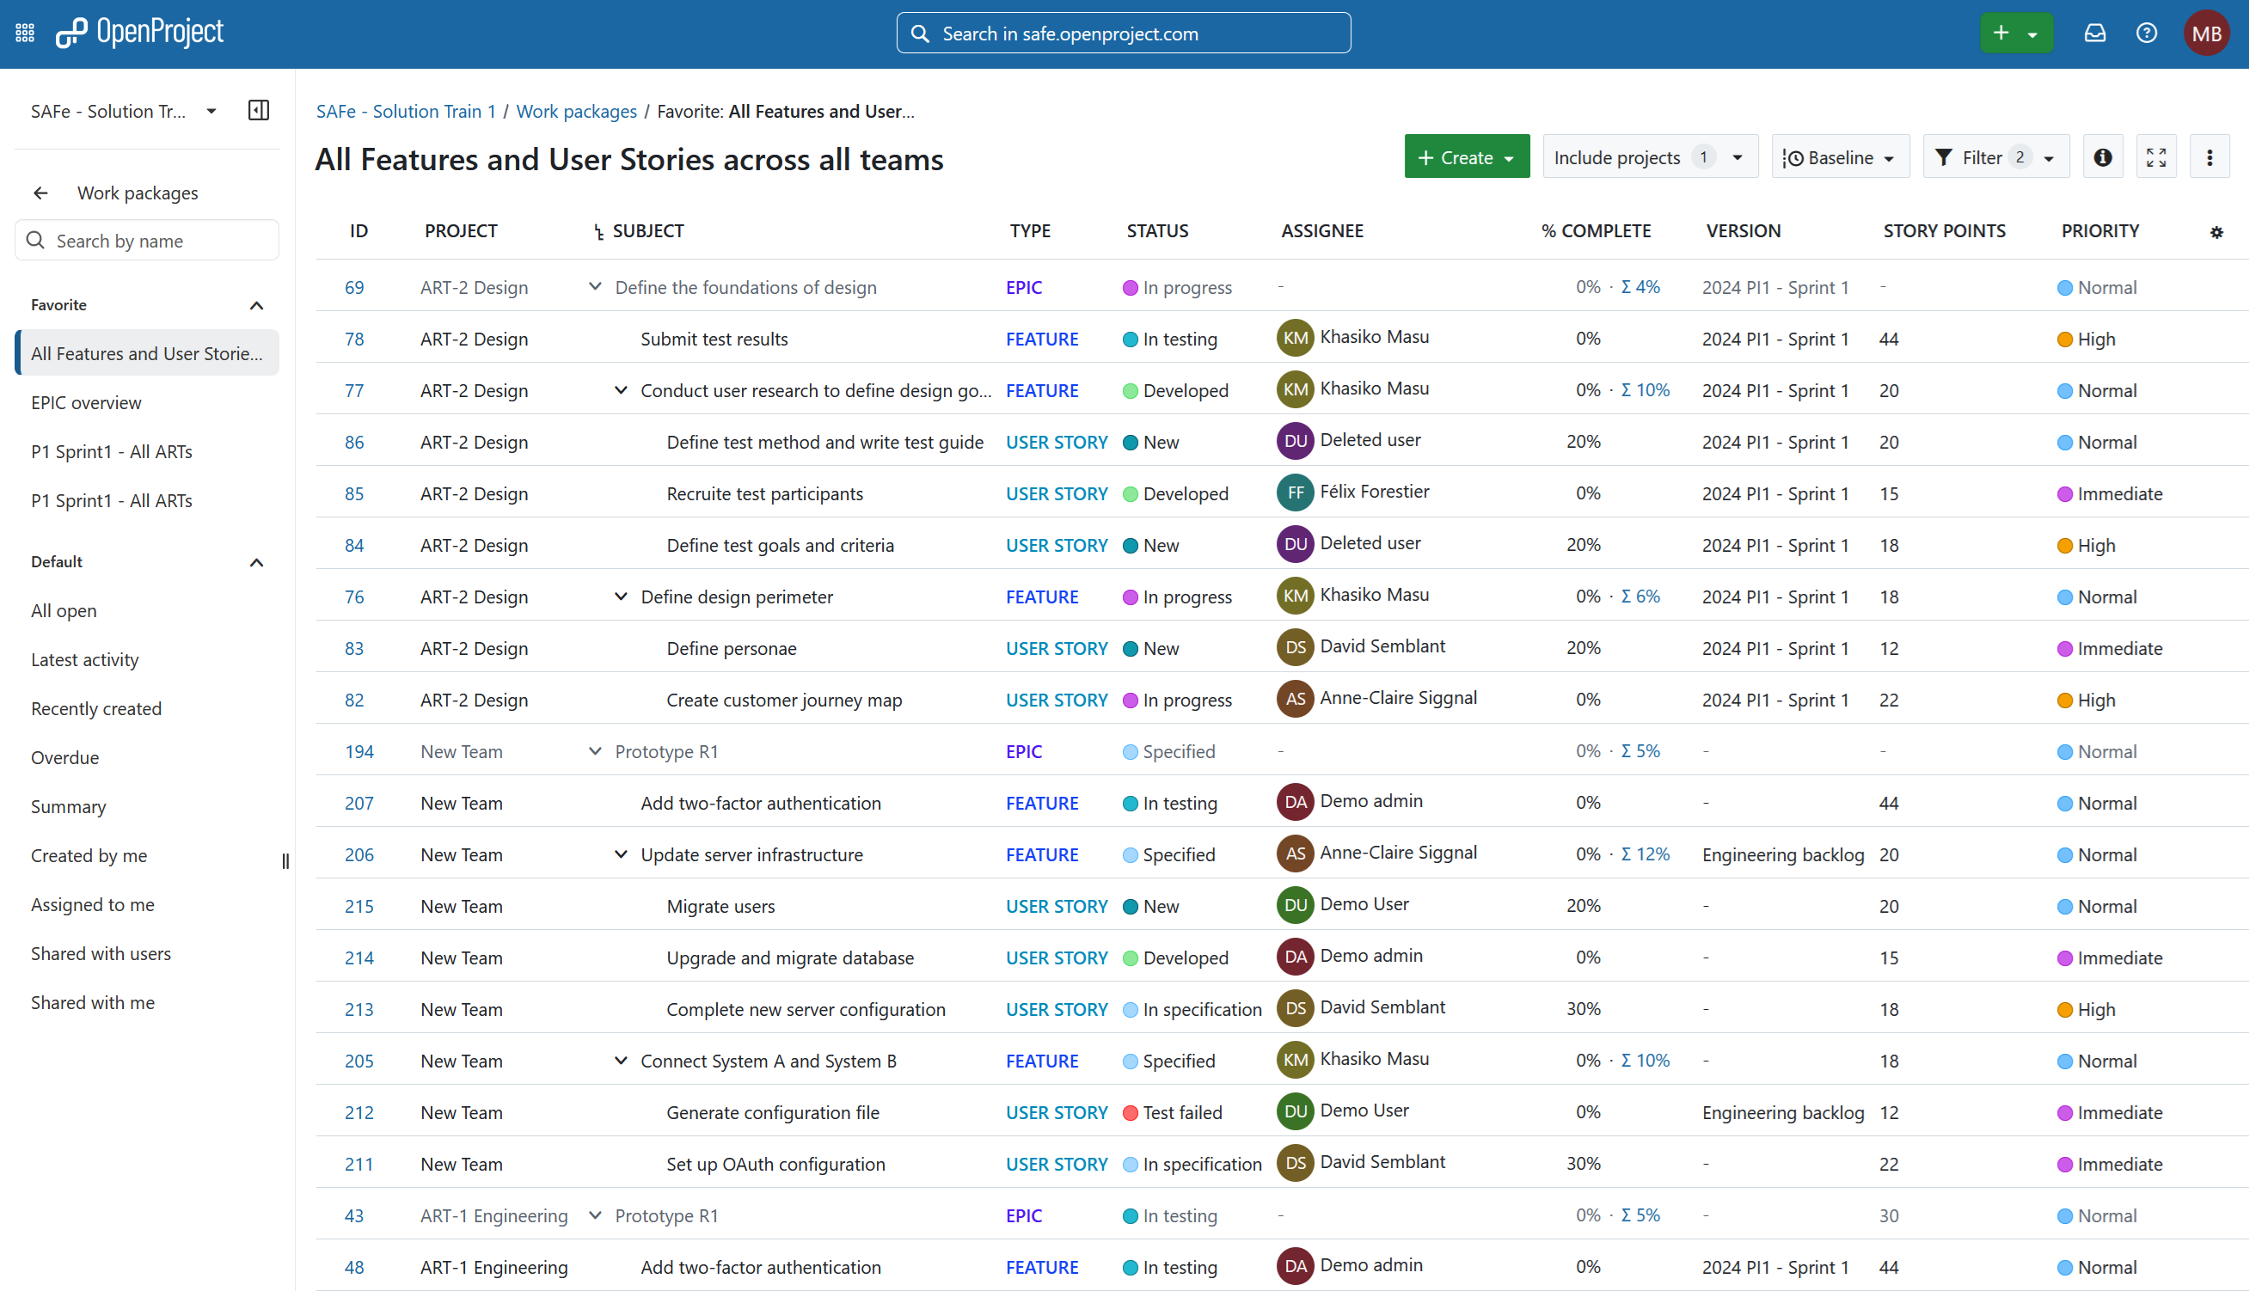Activate fullscreen zen mode icon
The width and height of the screenshot is (2249, 1291).
click(2156, 157)
